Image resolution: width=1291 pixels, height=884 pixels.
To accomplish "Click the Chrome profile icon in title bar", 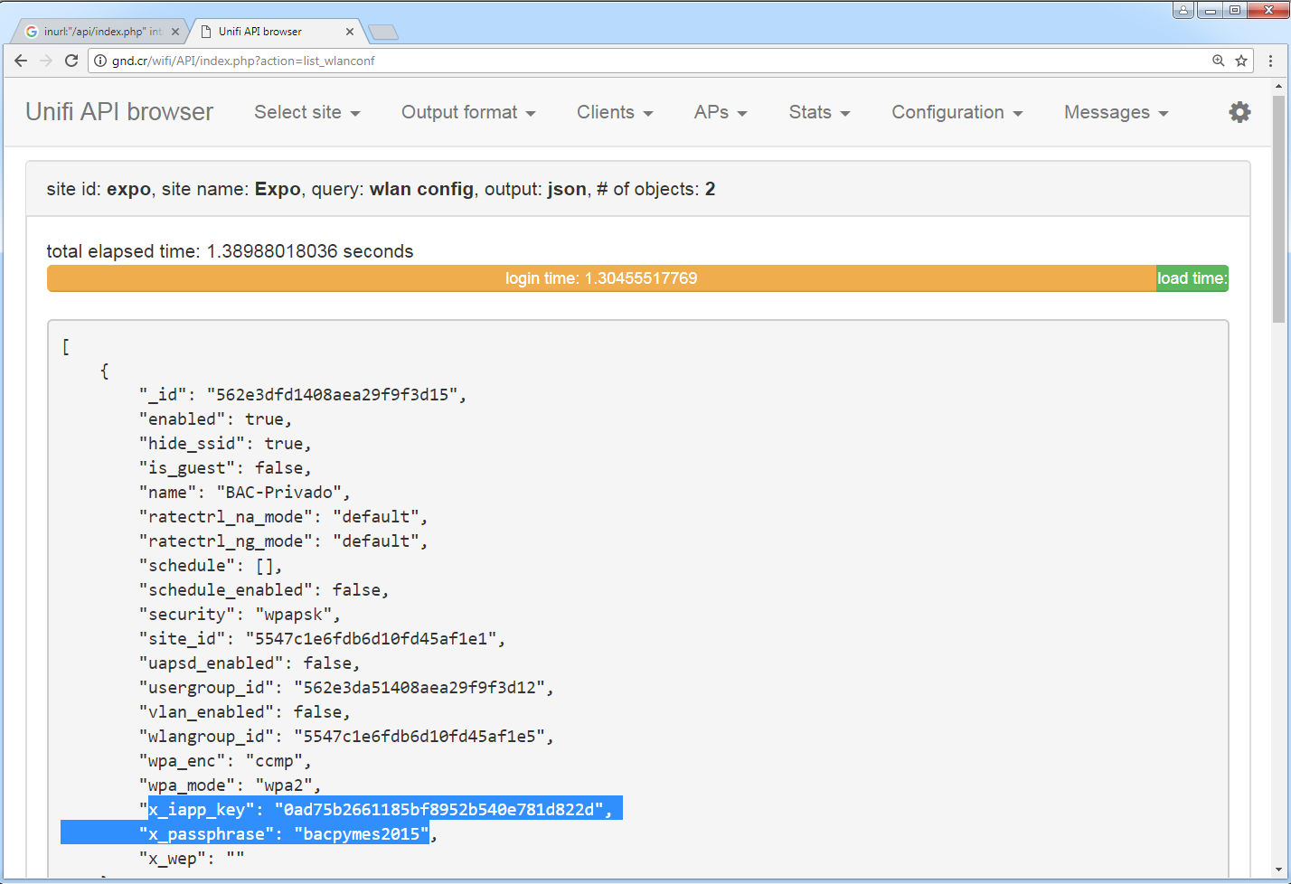I will (1183, 10).
